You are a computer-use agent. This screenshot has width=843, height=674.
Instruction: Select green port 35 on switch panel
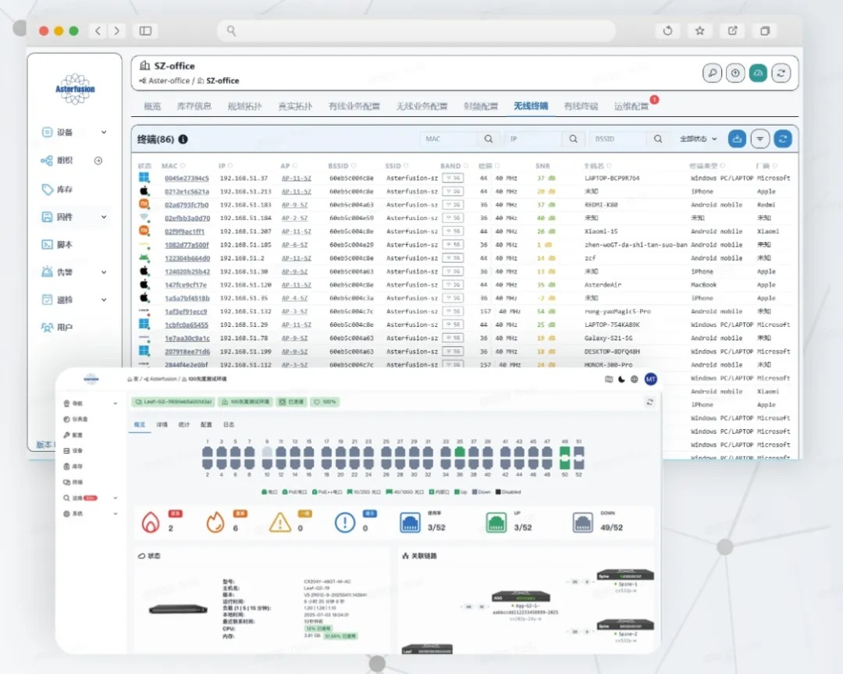point(460,452)
